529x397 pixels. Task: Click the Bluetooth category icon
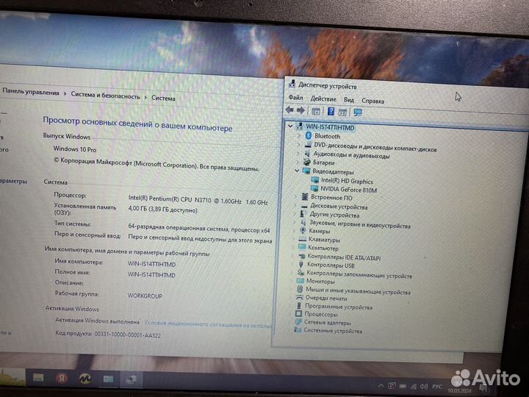click(x=308, y=135)
